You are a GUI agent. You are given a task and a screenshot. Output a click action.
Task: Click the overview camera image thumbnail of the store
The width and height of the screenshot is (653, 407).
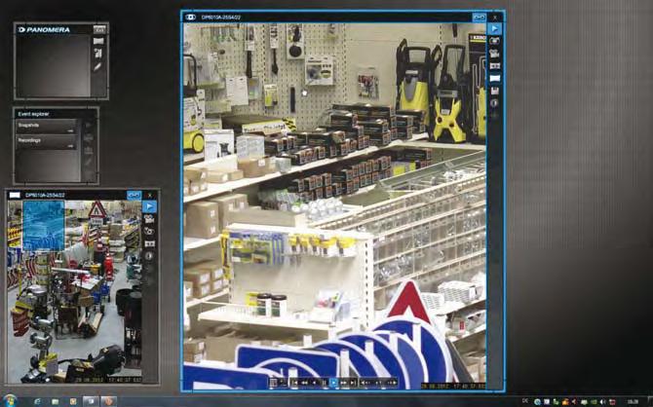pyautogui.click(x=74, y=291)
